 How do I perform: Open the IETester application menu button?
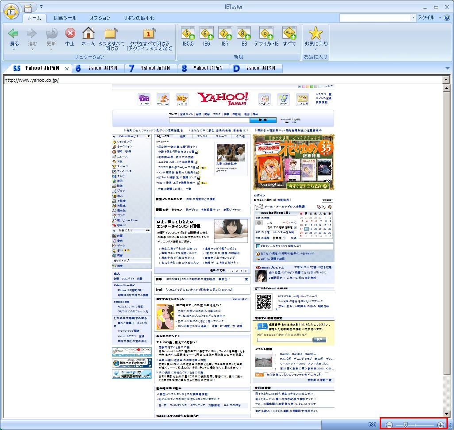[x=11, y=12]
